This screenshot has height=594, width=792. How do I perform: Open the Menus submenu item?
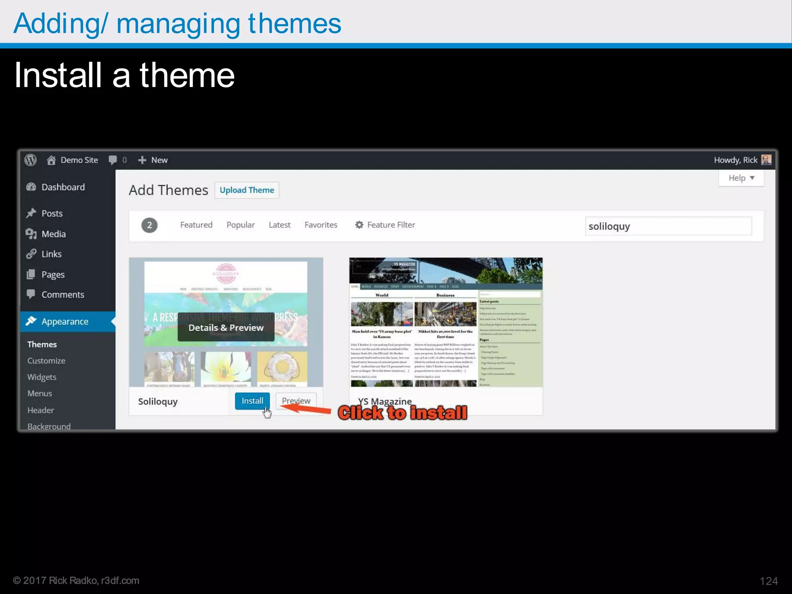click(40, 393)
